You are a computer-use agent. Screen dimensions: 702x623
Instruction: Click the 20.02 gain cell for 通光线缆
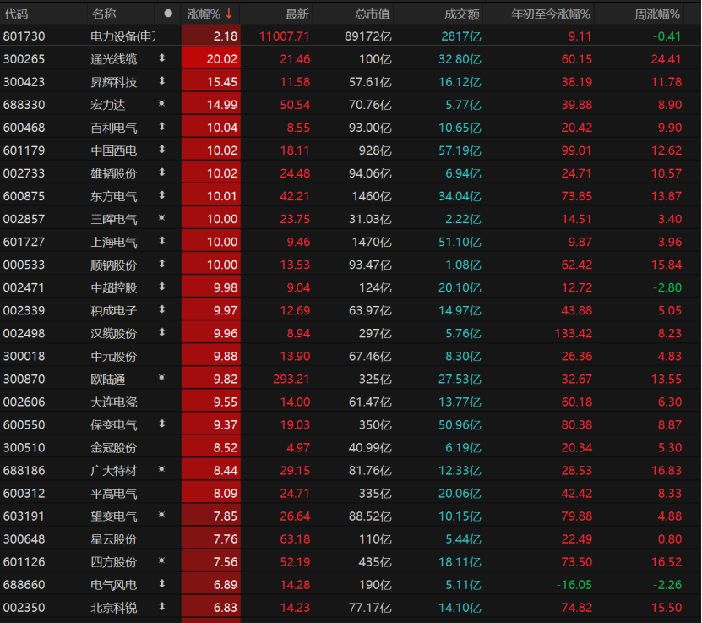tap(211, 59)
